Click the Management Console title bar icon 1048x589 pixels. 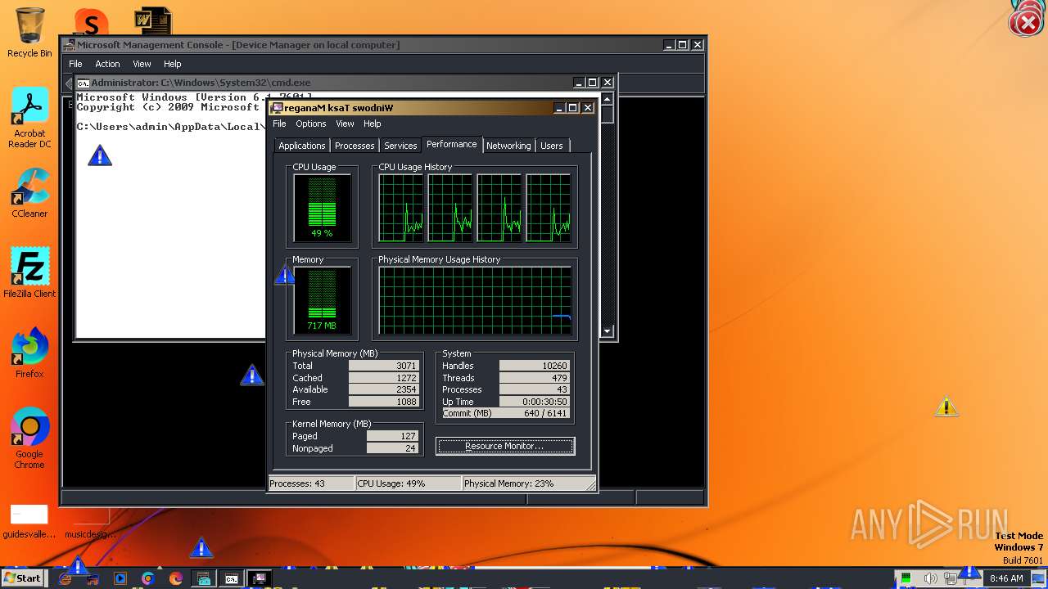point(70,45)
